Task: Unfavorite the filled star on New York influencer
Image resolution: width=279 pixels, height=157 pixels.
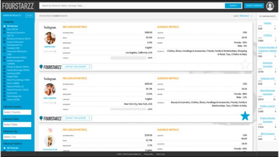Action: click(245, 116)
